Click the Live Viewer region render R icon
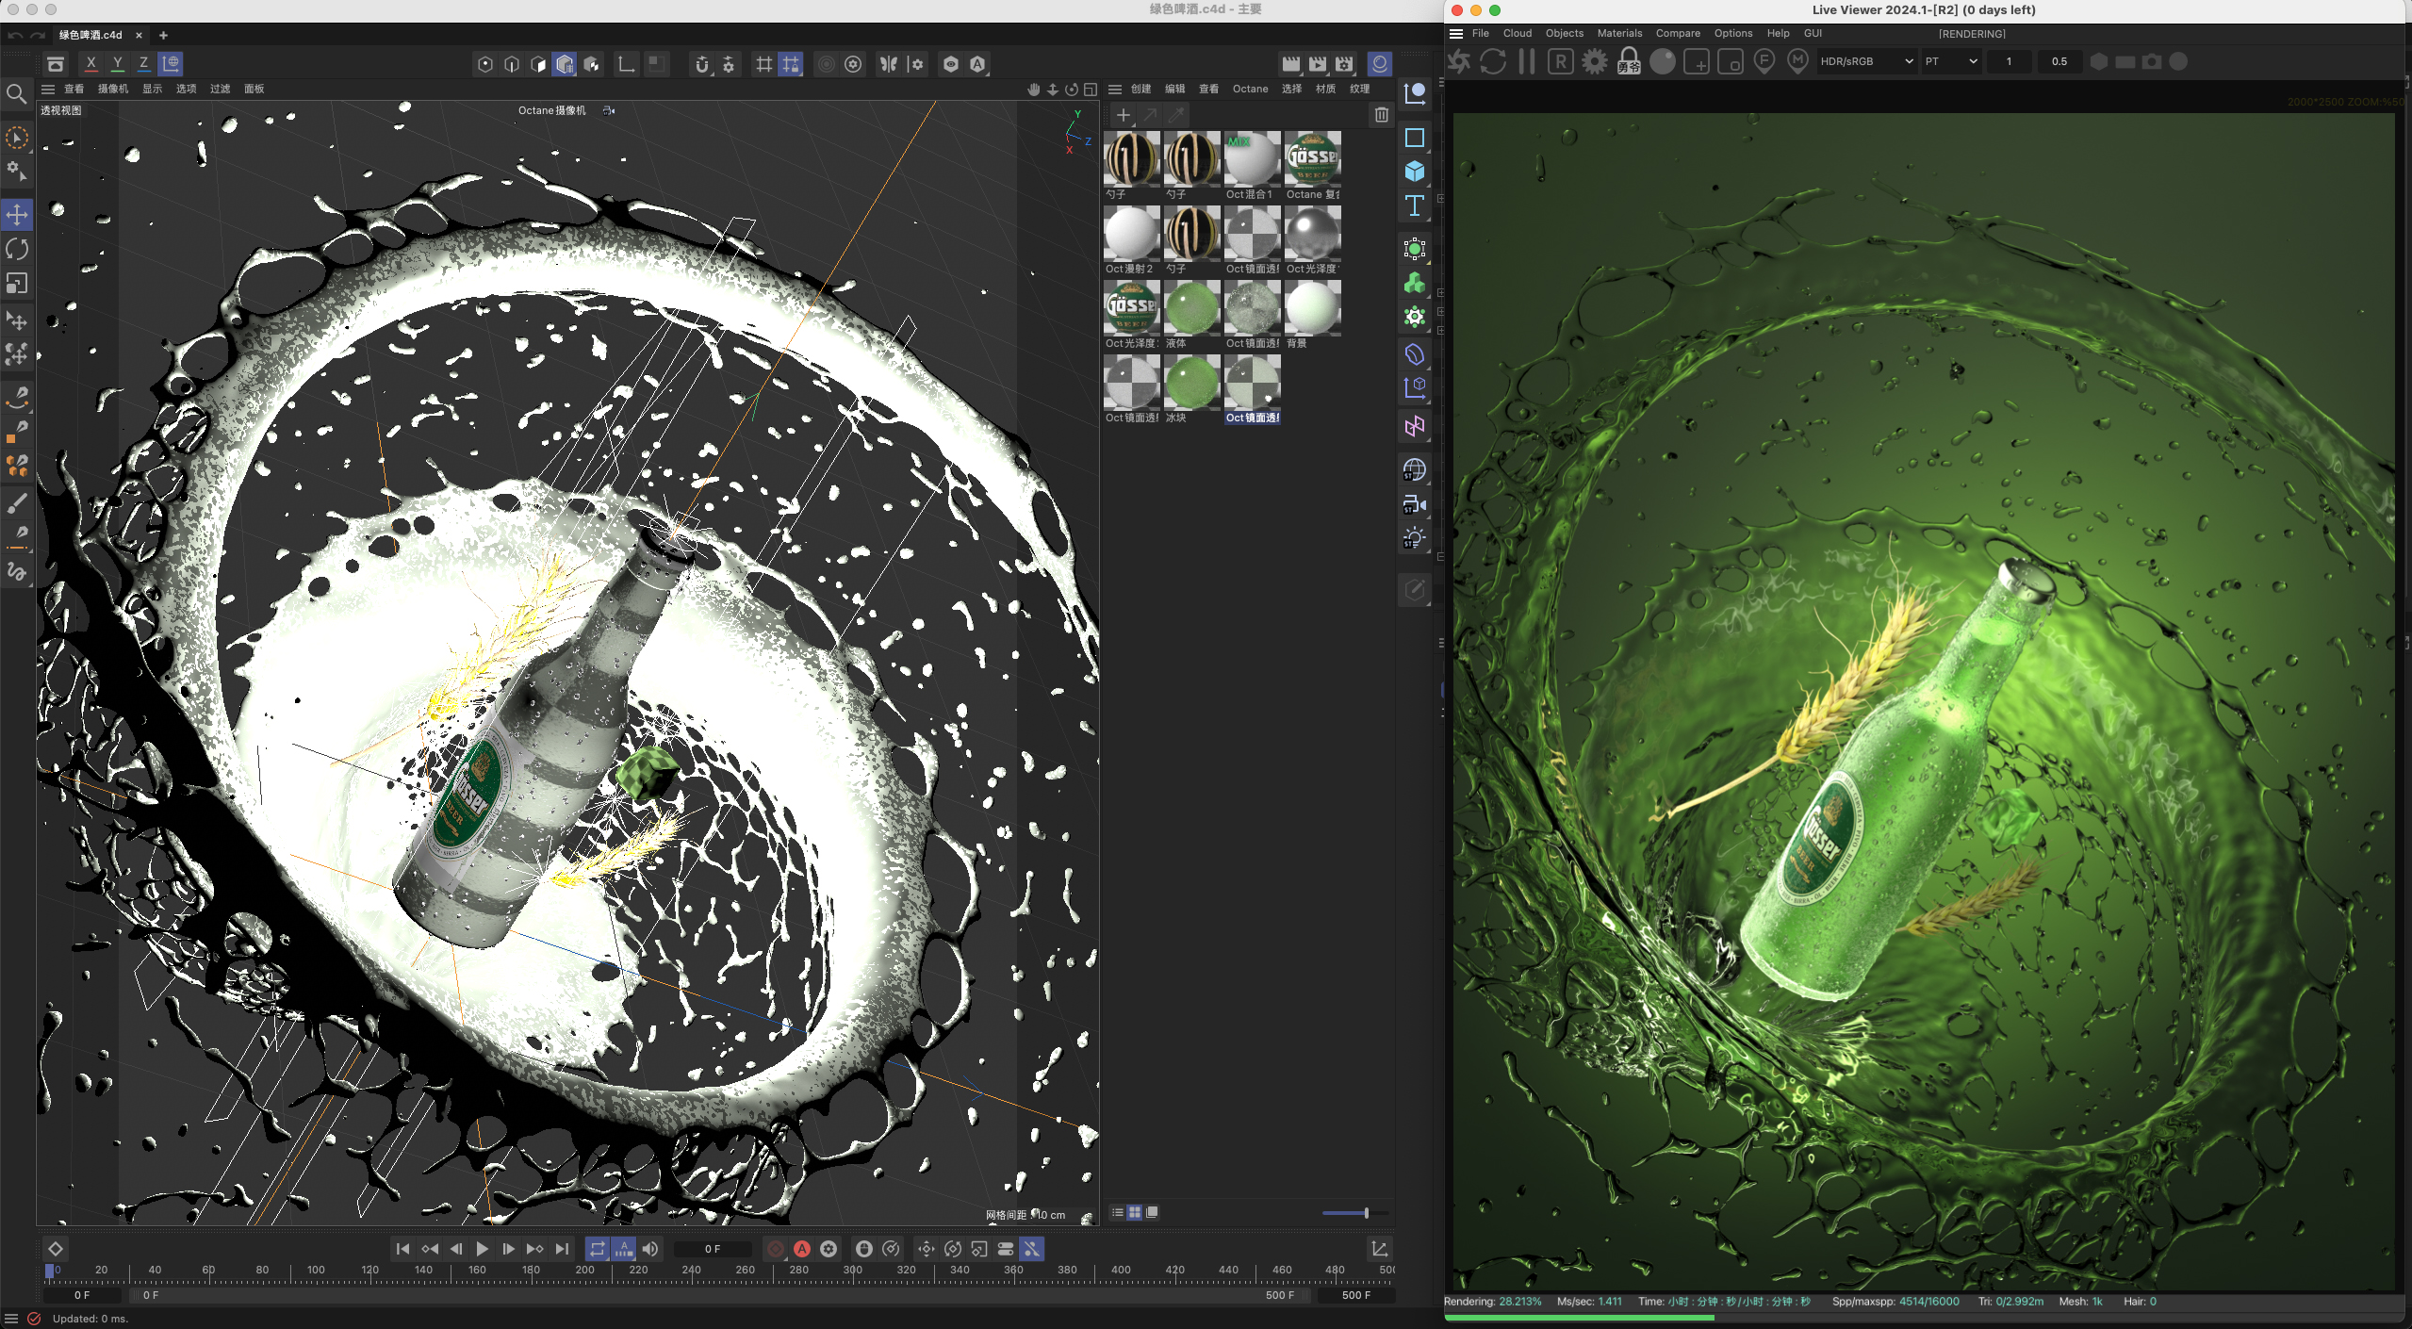The height and width of the screenshot is (1329, 2412). 1561,61
